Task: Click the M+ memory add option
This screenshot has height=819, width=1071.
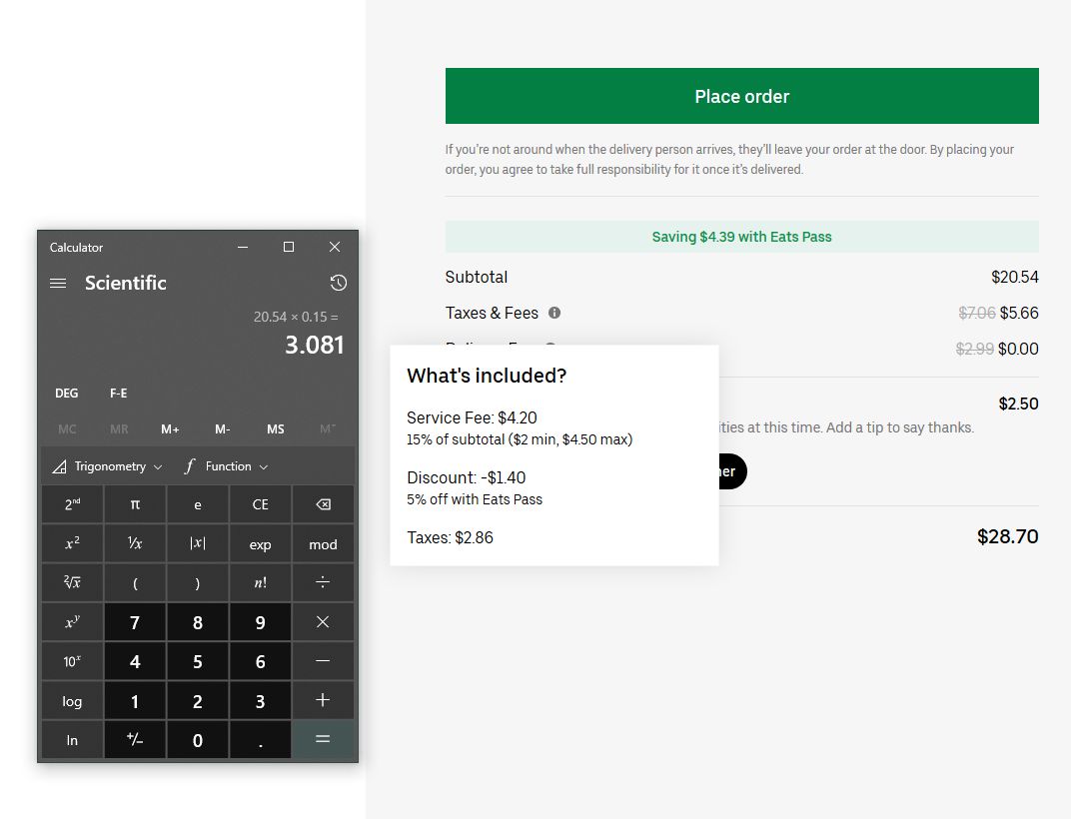Action: coord(170,429)
